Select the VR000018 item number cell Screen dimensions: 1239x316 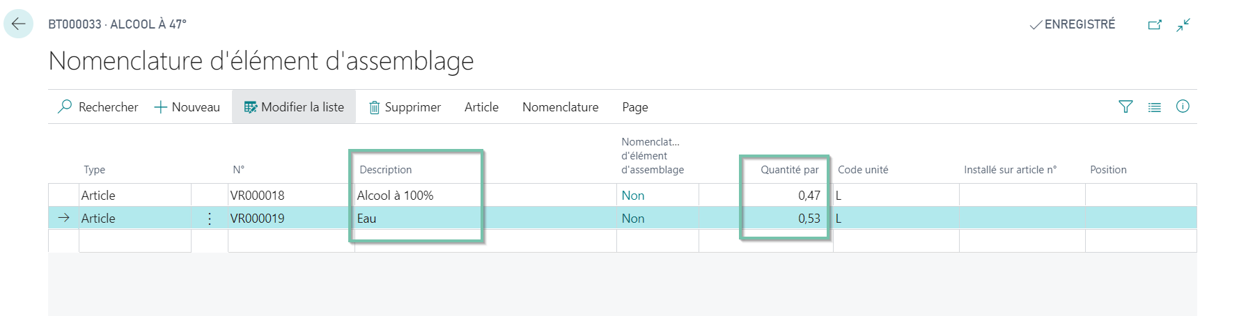tap(291, 196)
